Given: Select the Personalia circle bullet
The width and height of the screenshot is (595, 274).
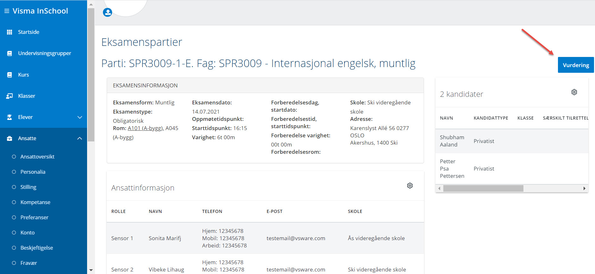Looking at the screenshot, I should [x=14, y=172].
